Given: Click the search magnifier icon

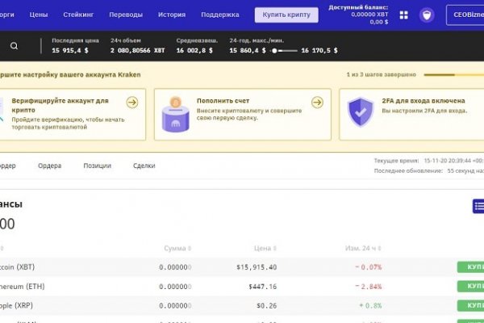Looking at the screenshot, I should tap(15, 46).
